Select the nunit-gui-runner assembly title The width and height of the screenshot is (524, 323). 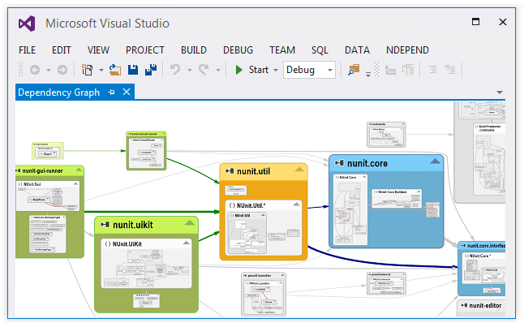click(x=42, y=171)
